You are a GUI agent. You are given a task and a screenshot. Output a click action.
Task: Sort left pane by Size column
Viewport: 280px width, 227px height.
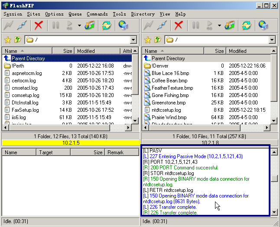click(63, 51)
